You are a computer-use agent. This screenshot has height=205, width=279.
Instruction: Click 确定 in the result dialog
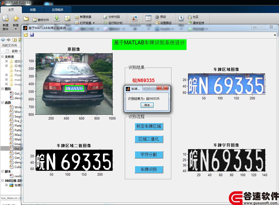147,105
